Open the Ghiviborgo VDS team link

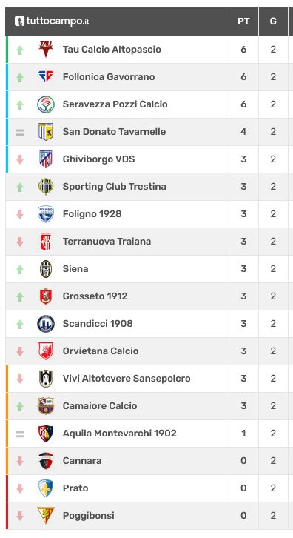(x=98, y=159)
